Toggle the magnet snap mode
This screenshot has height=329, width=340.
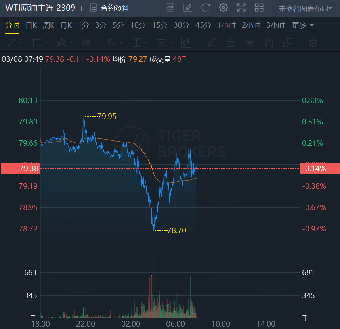(x=269, y=43)
